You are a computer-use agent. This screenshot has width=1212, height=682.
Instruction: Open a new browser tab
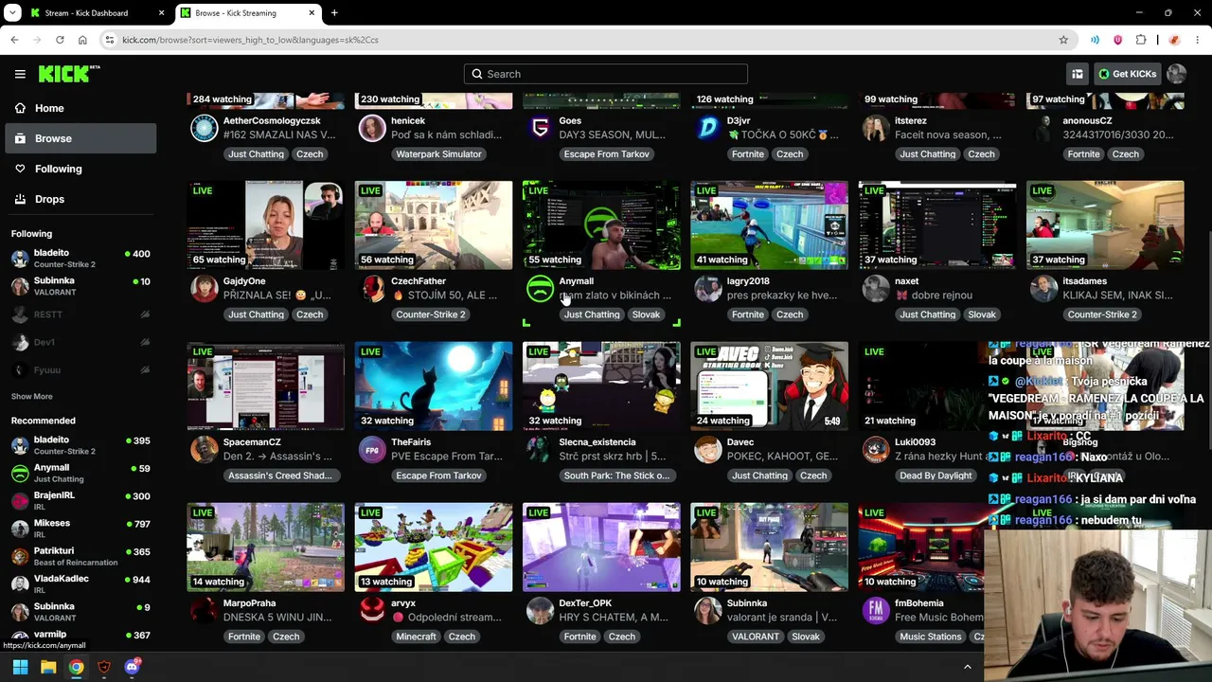(334, 13)
